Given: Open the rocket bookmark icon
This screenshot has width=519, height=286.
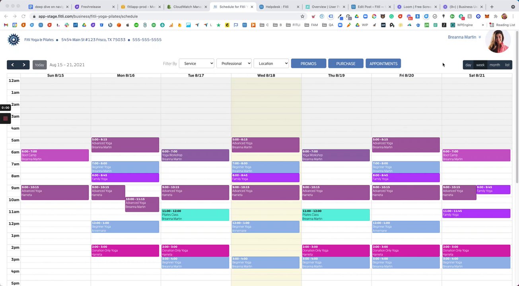Looking at the screenshot, I should click(374, 25).
